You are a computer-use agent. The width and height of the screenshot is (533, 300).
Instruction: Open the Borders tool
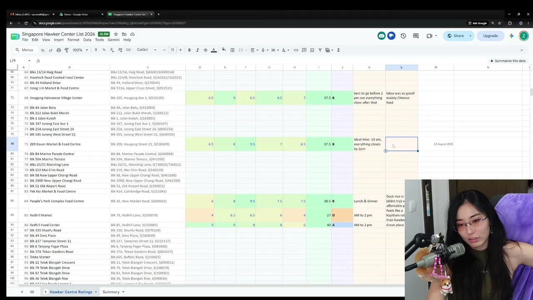(x=232, y=50)
